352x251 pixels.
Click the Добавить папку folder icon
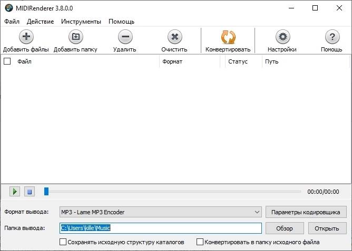pyautogui.click(x=76, y=37)
